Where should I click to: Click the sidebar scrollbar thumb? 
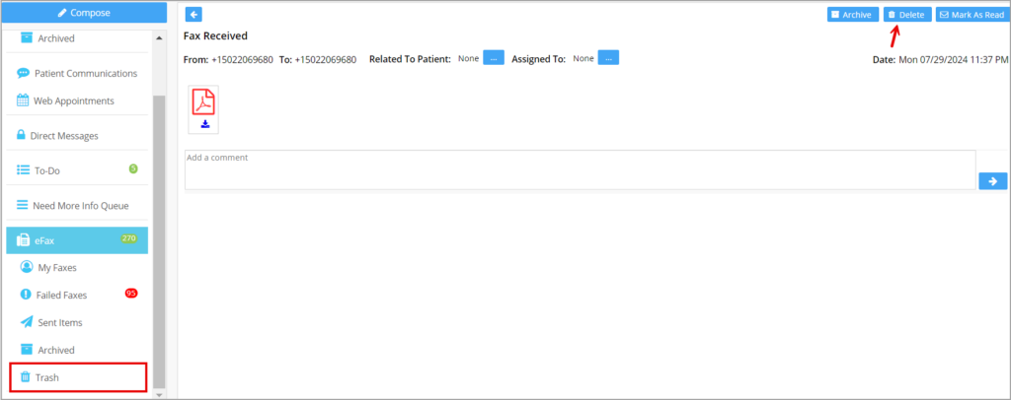[159, 241]
